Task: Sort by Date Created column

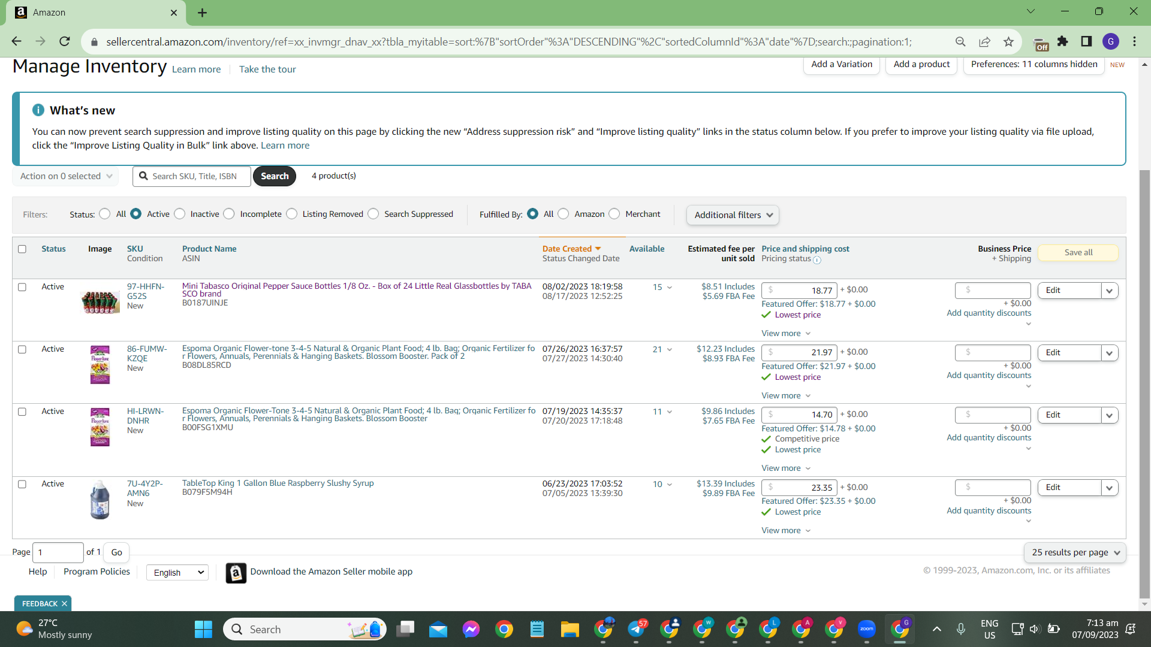Action: [571, 249]
